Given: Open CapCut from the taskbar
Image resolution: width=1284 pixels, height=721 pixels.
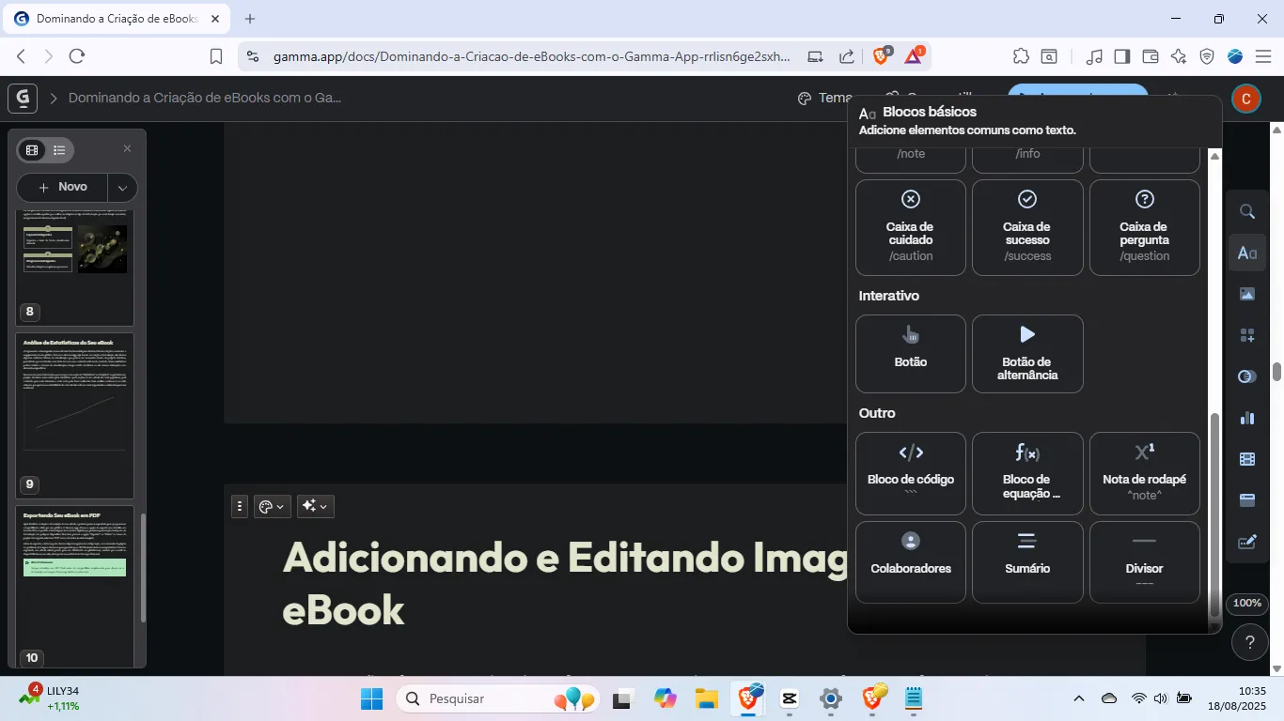Looking at the screenshot, I should [x=790, y=698].
